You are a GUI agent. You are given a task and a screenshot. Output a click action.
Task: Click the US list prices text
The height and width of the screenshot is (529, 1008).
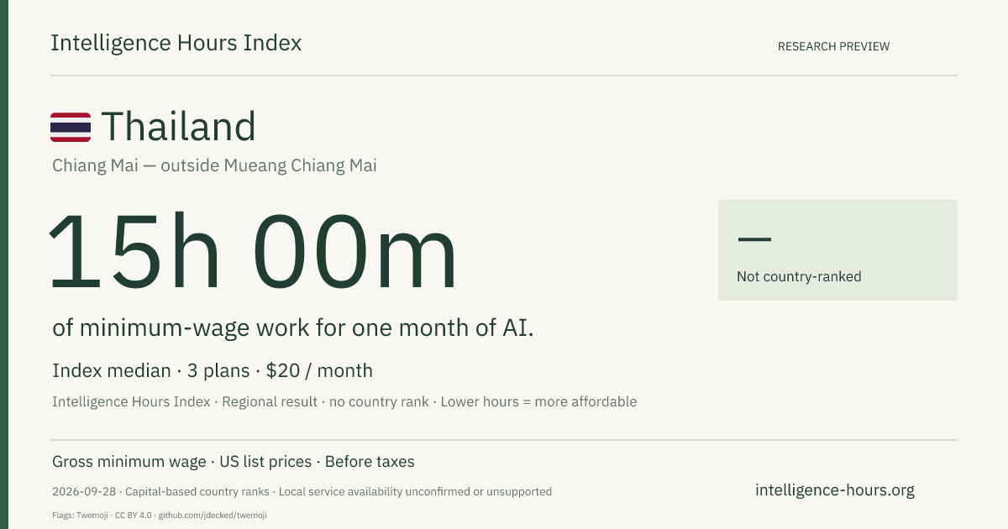[266, 462]
